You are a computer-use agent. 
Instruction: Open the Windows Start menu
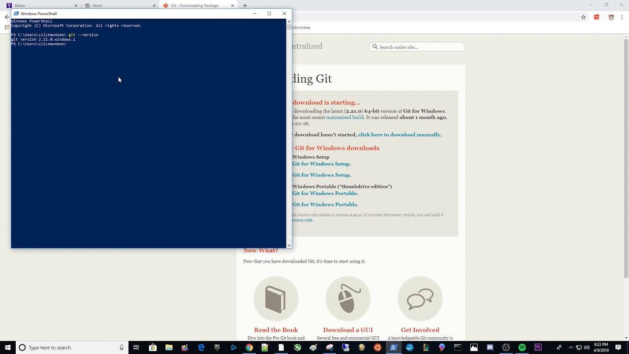point(8,348)
